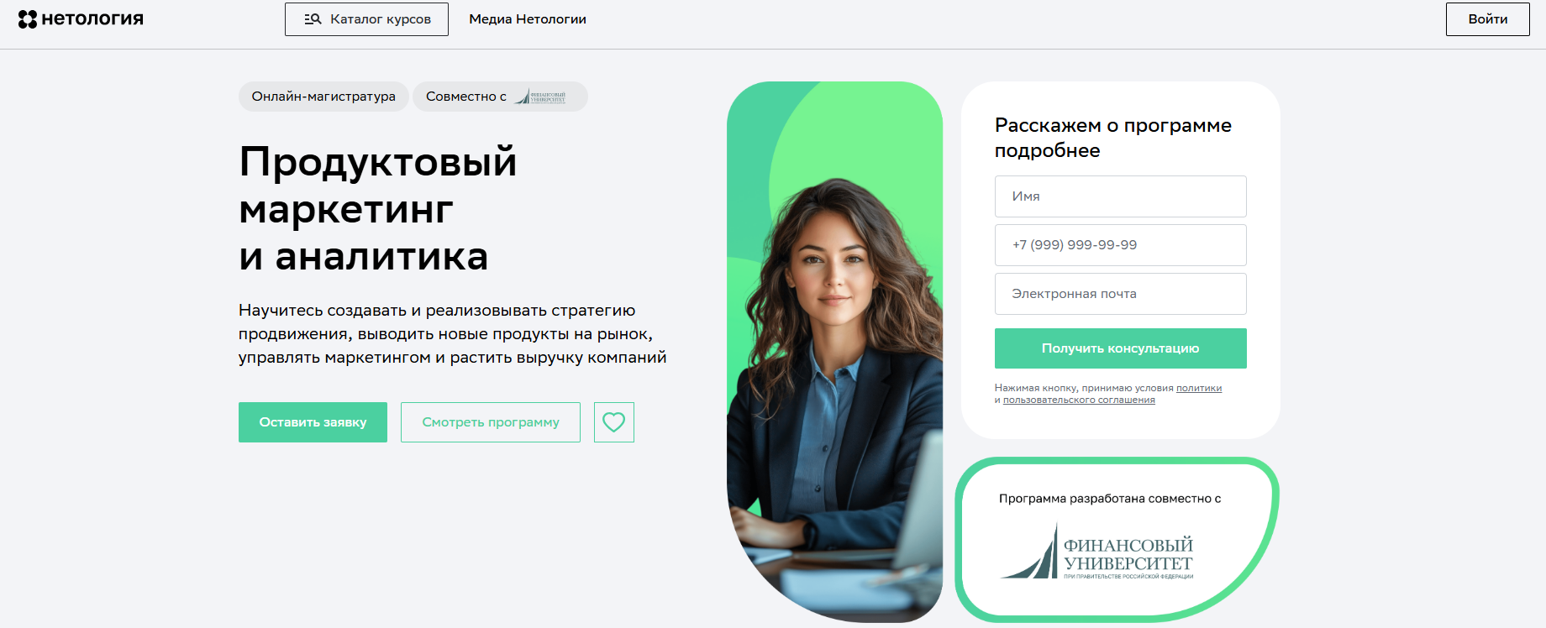Screen dimensions: 1546x628
Task: Click Смотреть программу button
Action: (491, 422)
